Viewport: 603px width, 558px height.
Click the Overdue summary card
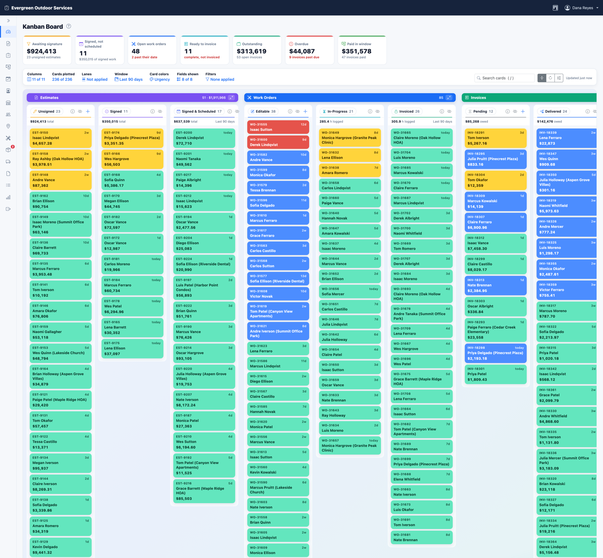pyautogui.click(x=309, y=50)
